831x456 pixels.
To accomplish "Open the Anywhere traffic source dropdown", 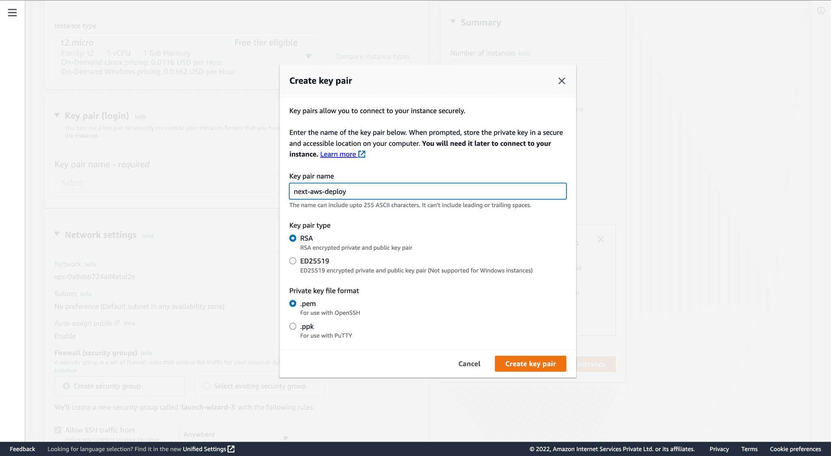I will coord(285,434).
